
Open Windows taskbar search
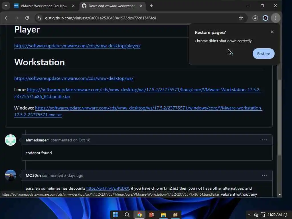127,215
